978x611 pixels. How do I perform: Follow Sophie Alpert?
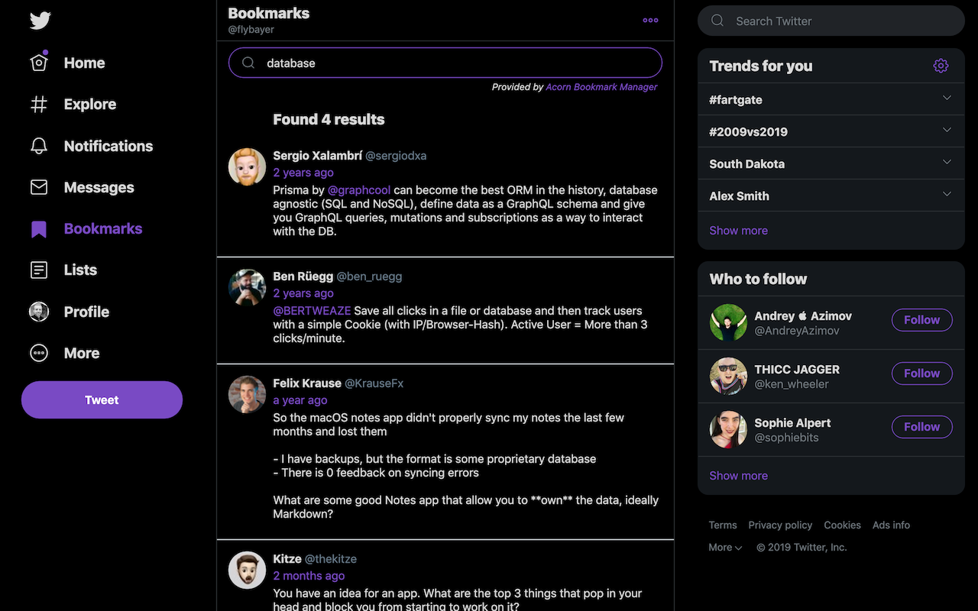(x=921, y=427)
